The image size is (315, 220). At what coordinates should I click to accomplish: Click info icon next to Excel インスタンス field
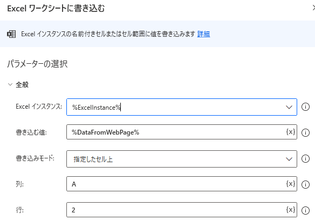305,107
